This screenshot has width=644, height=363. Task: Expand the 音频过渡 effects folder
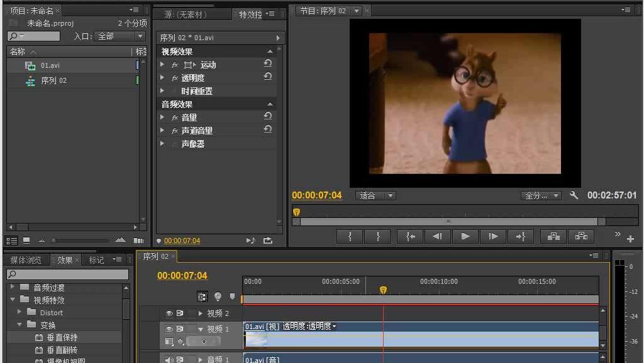[x=13, y=287]
